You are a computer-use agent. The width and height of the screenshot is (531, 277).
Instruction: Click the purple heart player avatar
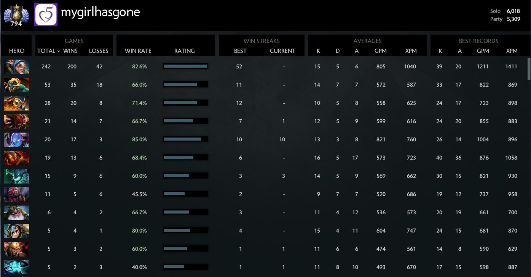[46, 15]
